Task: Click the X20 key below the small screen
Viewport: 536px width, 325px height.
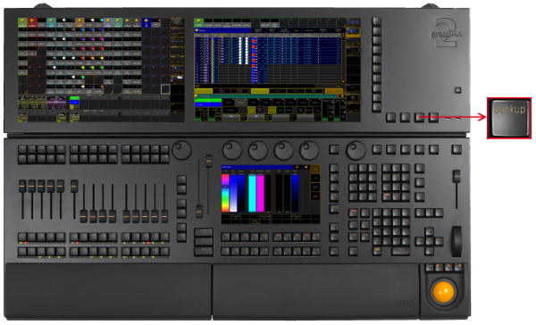Action: click(316, 252)
